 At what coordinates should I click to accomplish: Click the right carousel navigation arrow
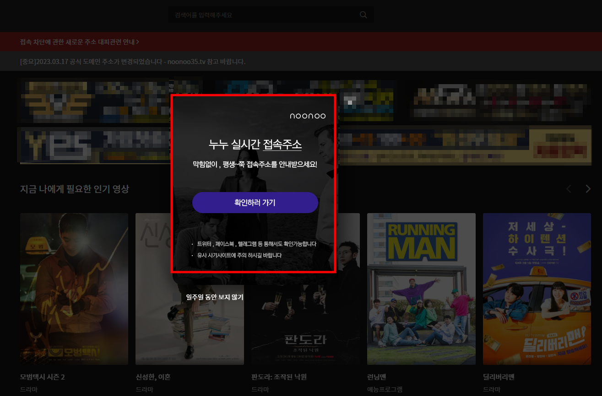pos(588,188)
